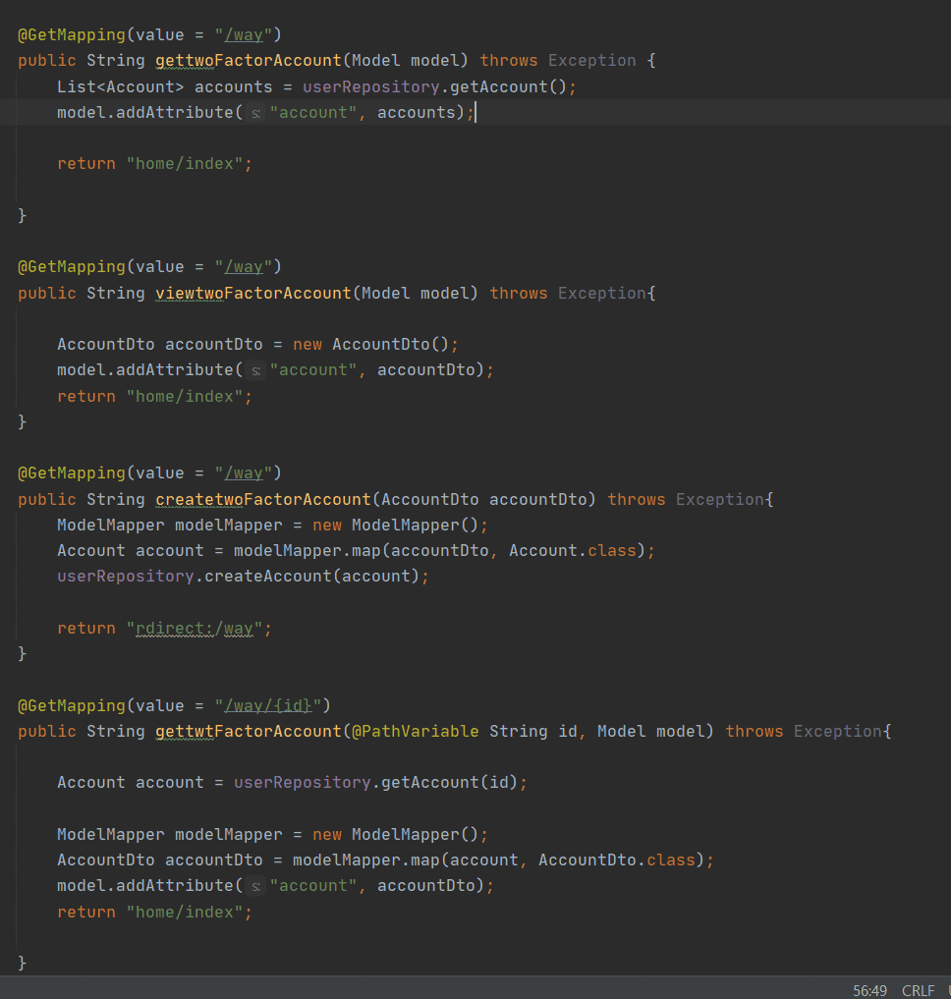Viewport: 951px width, 999px height.
Task: Click @GetMapping annotation above gettwoFactorAccount
Action: coord(72,35)
